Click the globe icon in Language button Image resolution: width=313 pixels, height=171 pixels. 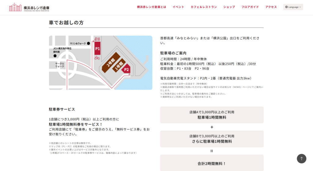pos(286,7)
